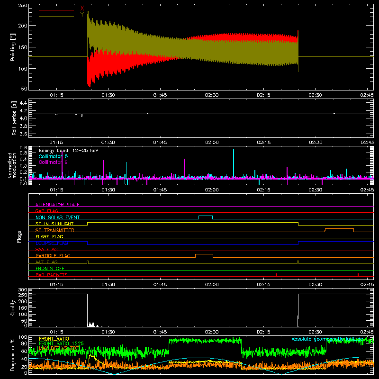Click 01:15 under the Pointing plot
Viewport: 379px width, 379px height.
pos(56,95)
